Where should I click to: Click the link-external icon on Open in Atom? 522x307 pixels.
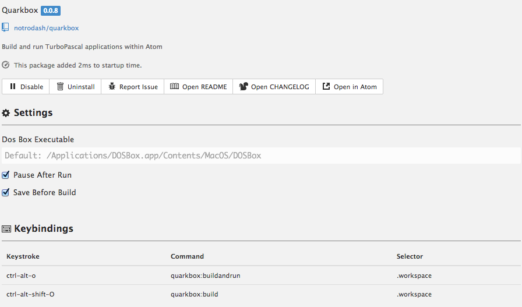[326, 87]
